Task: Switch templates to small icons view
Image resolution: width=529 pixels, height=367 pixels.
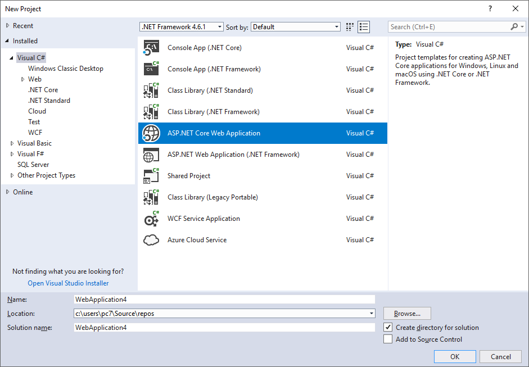Action: [350, 27]
